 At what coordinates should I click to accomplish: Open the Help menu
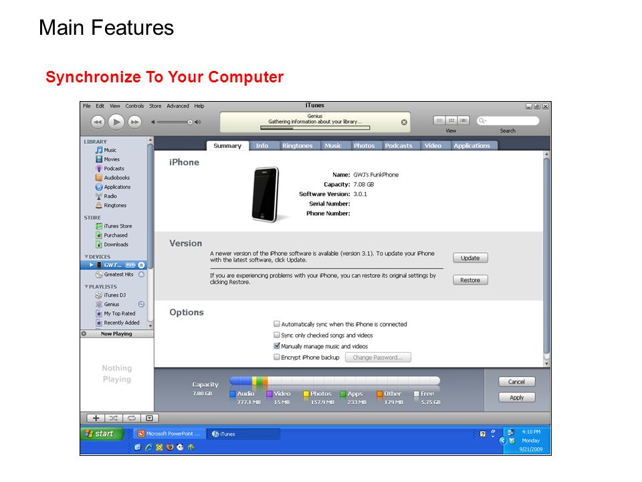coord(199,106)
